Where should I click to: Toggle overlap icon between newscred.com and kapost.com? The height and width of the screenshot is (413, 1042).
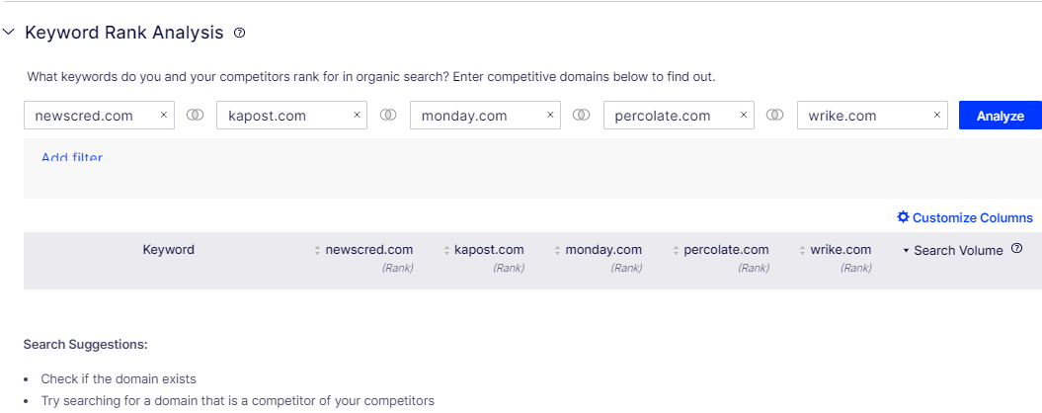pyautogui.click(x=195, y=115)
